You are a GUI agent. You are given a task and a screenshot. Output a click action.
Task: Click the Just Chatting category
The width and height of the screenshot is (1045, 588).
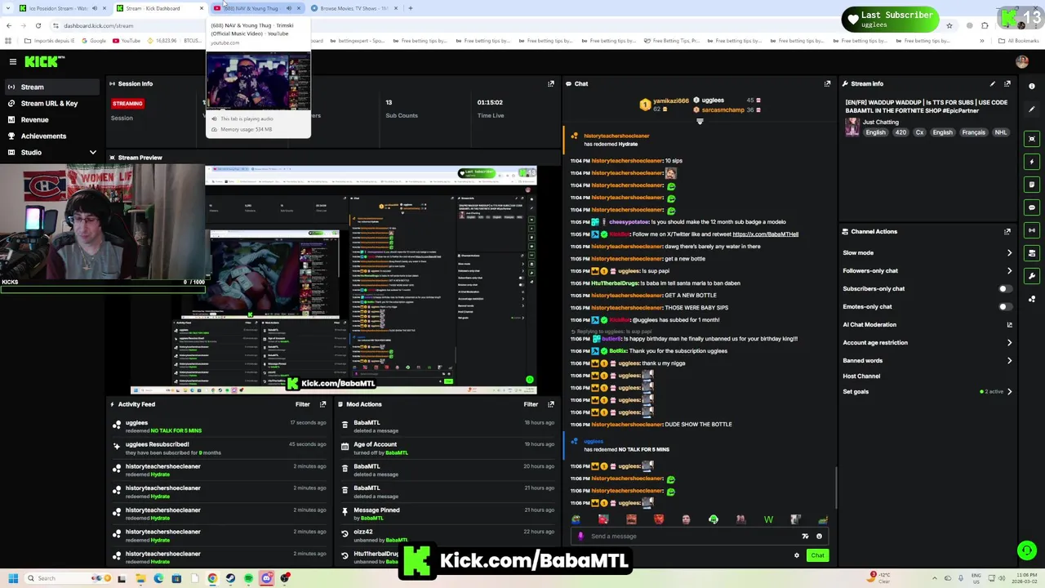[x=880, y=122]
